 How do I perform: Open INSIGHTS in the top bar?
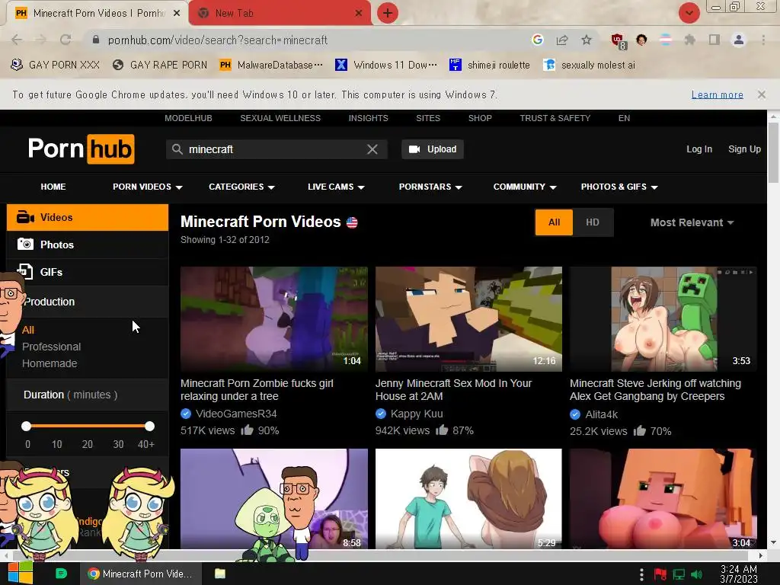pos(368,118)
